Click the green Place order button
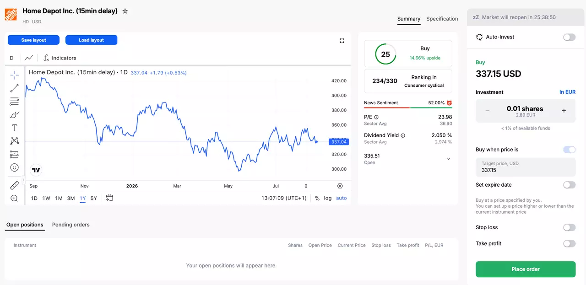Image resolution: width=586 pixels, height=285 pixels. 526,269
